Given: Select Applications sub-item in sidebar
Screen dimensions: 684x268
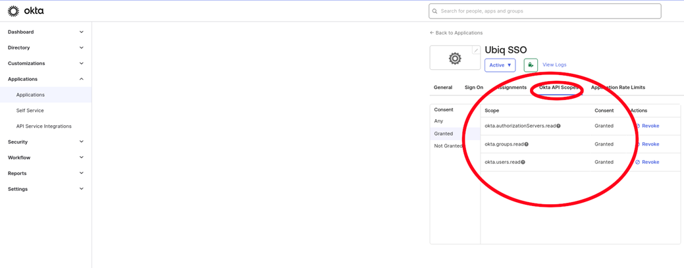Looking at the screenshot, I should click(45, 95).
